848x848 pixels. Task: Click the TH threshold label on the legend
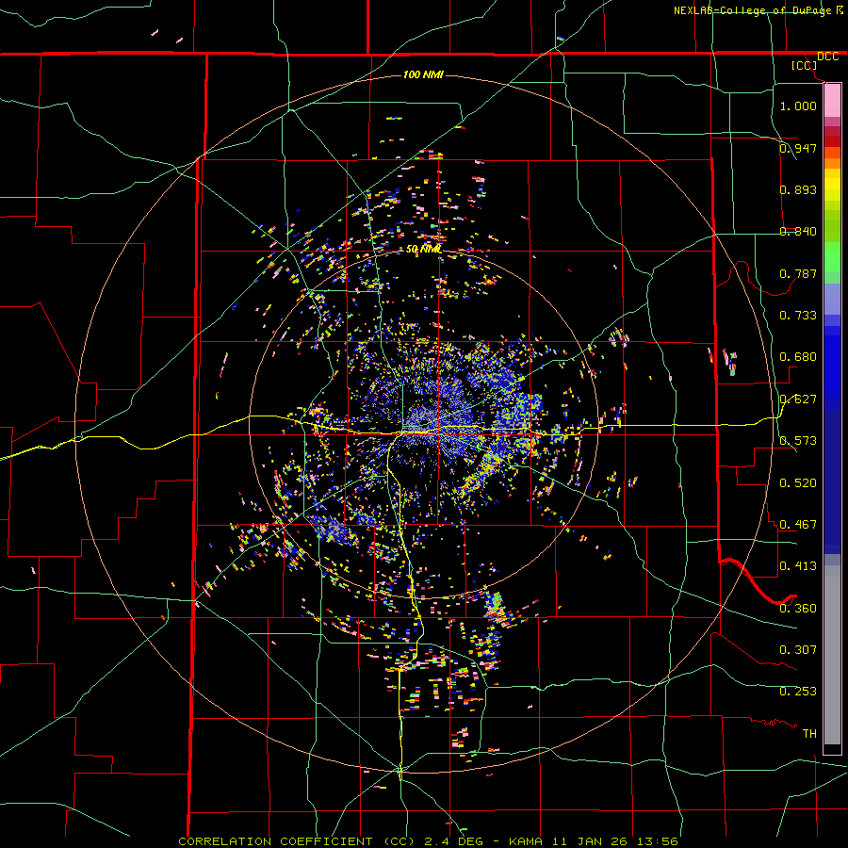point(809,733)
